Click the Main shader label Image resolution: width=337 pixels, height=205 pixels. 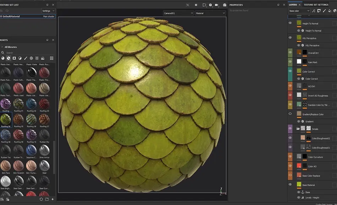[x=49, y=16]
